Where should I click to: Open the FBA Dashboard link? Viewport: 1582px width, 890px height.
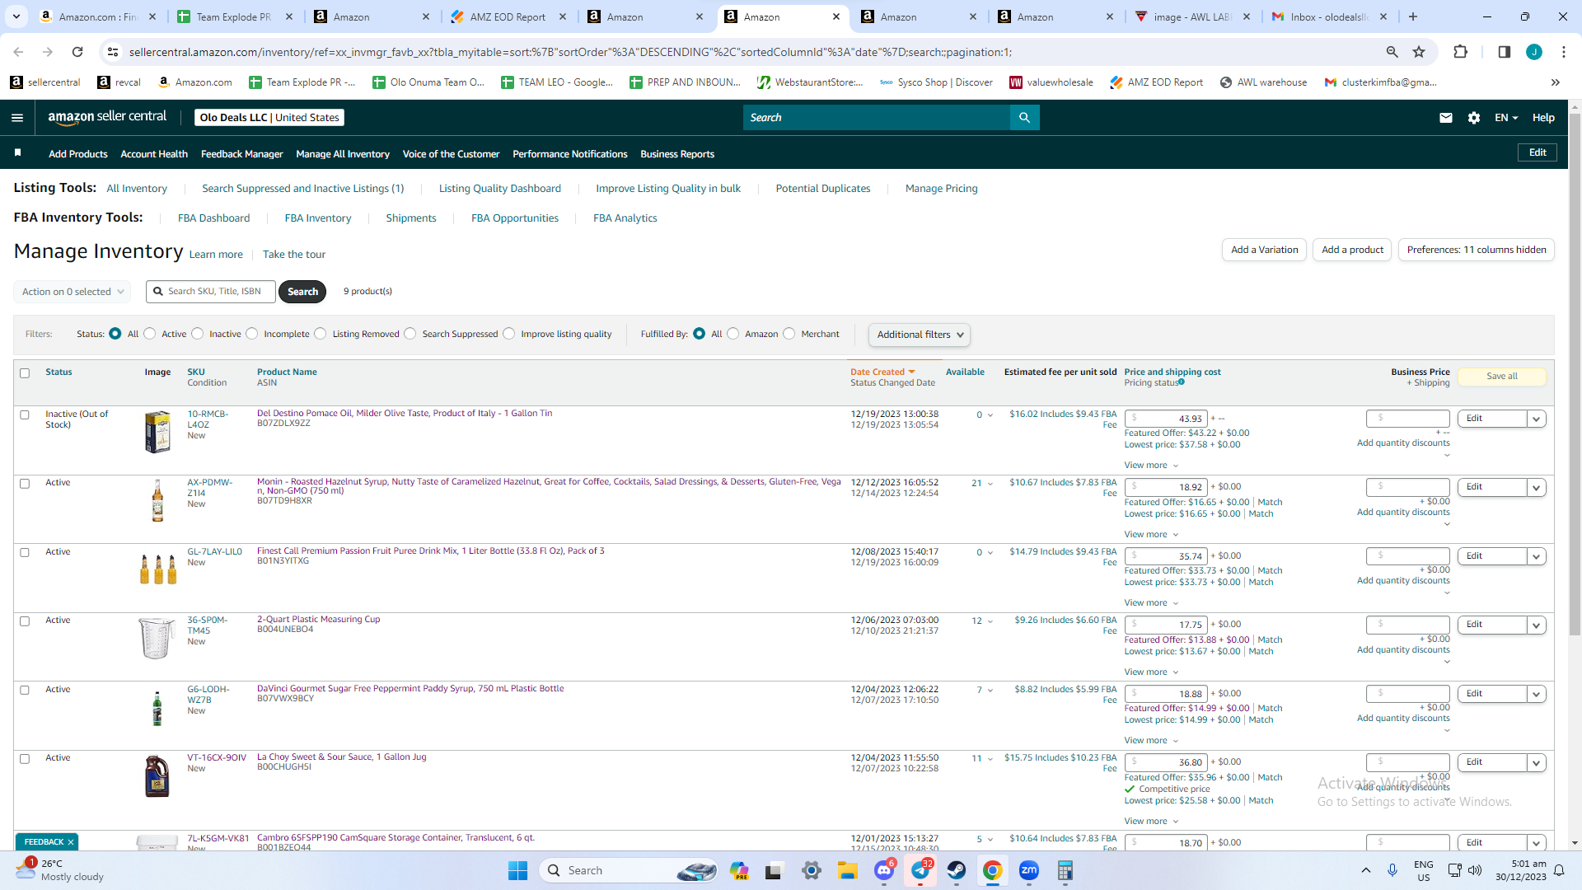coord(213,218)
